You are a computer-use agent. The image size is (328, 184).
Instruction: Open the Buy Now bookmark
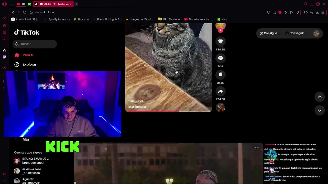pos(81,19)
